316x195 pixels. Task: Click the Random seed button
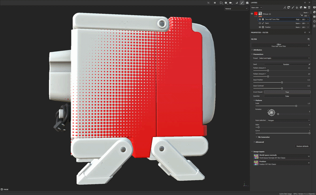[286, 64]
